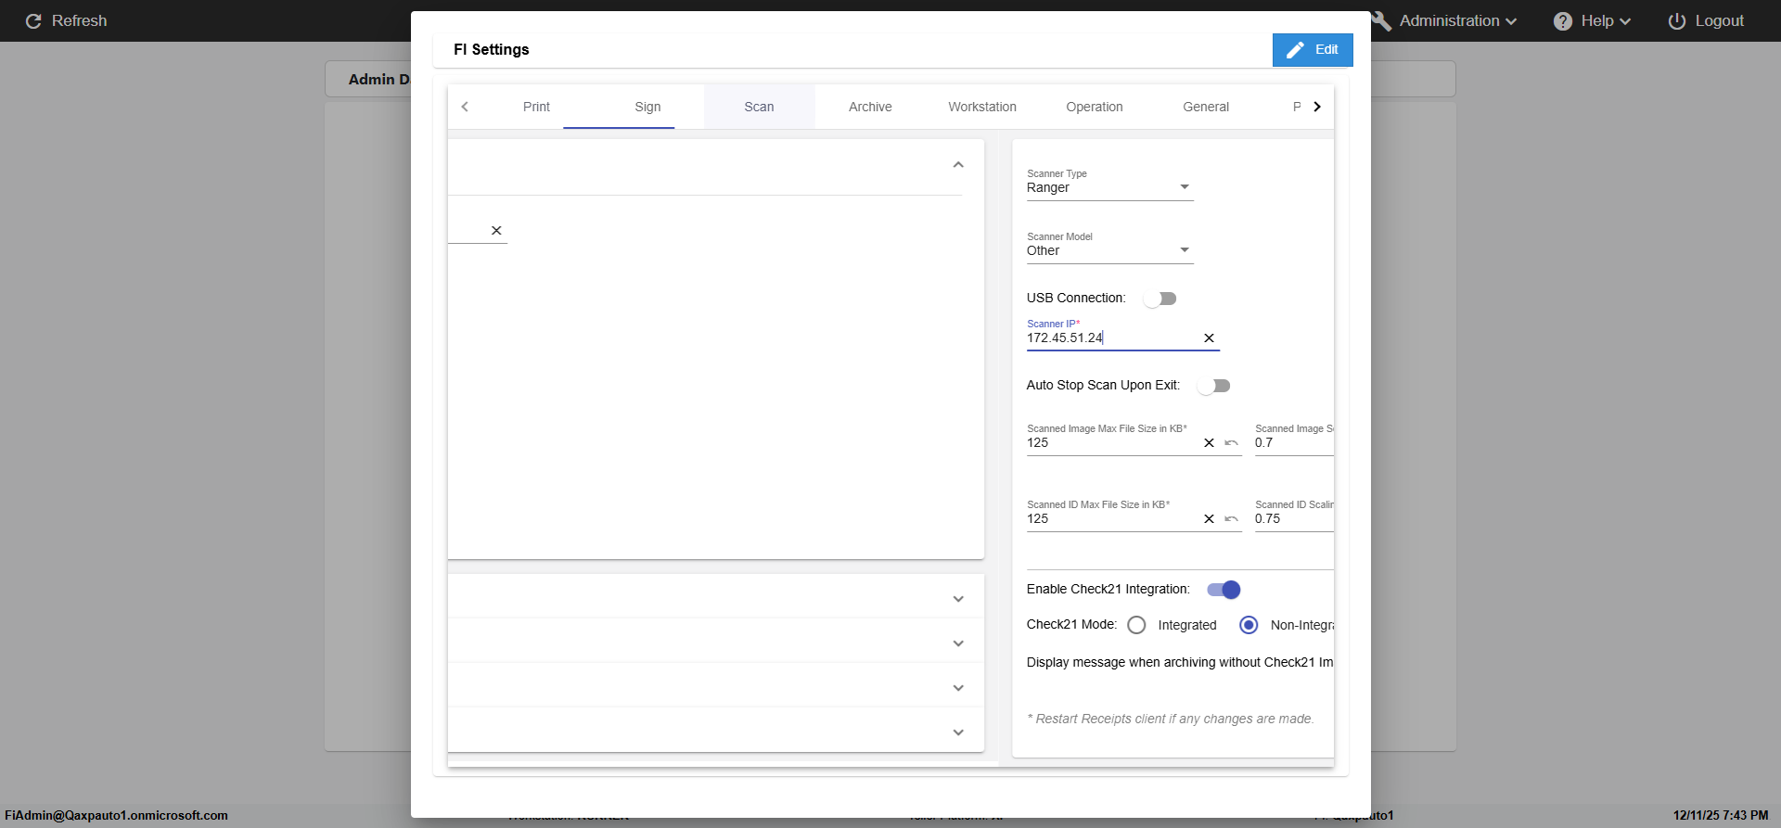Screen dimensions: 1781x828
Task: Click the Edit button
Action: coord(1312,50)
